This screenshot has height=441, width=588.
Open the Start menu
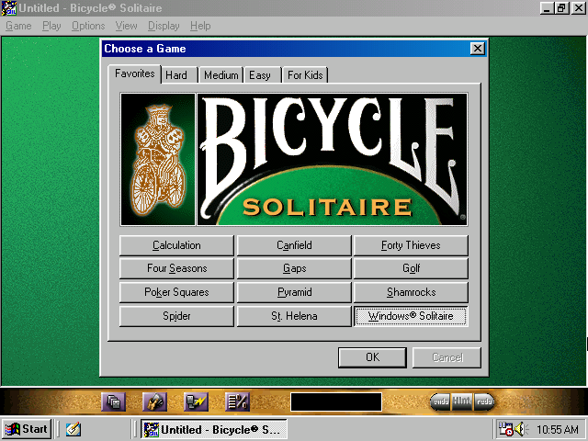pos(27,429)
